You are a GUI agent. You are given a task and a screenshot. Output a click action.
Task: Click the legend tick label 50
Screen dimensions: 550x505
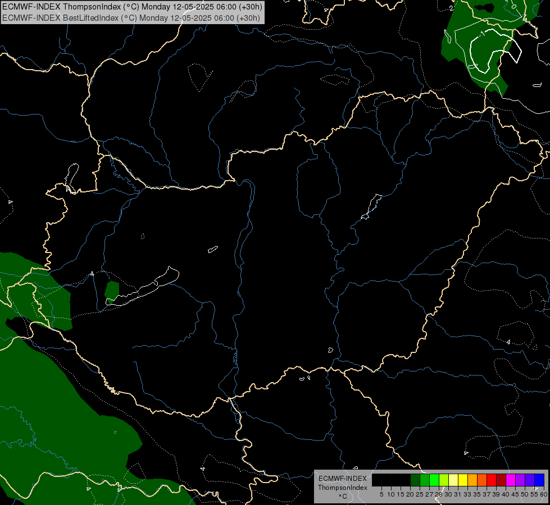click(525, 494)
